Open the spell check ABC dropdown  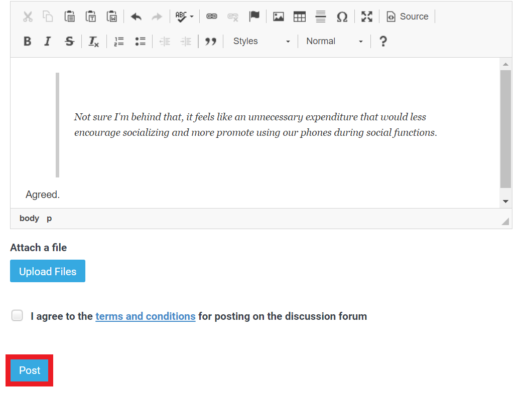click(x=185, y=17)
